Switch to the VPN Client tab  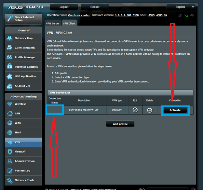[x=69, y=23]
